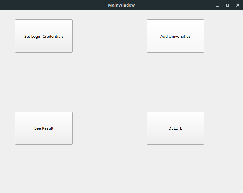View results using See Result
The image size is (243, 193).
pyautogui.click(x=44, y=128)
